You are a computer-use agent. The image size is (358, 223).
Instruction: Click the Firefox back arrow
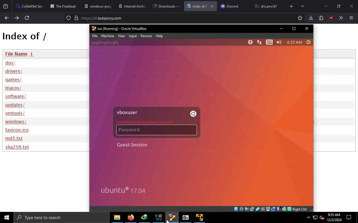click(x=7, y=18)
